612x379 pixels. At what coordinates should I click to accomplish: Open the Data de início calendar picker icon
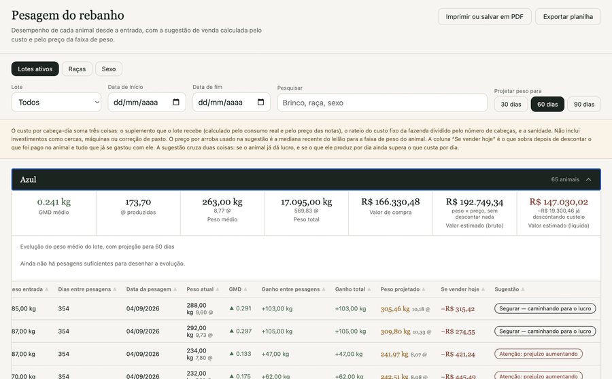tap(176, 102)
